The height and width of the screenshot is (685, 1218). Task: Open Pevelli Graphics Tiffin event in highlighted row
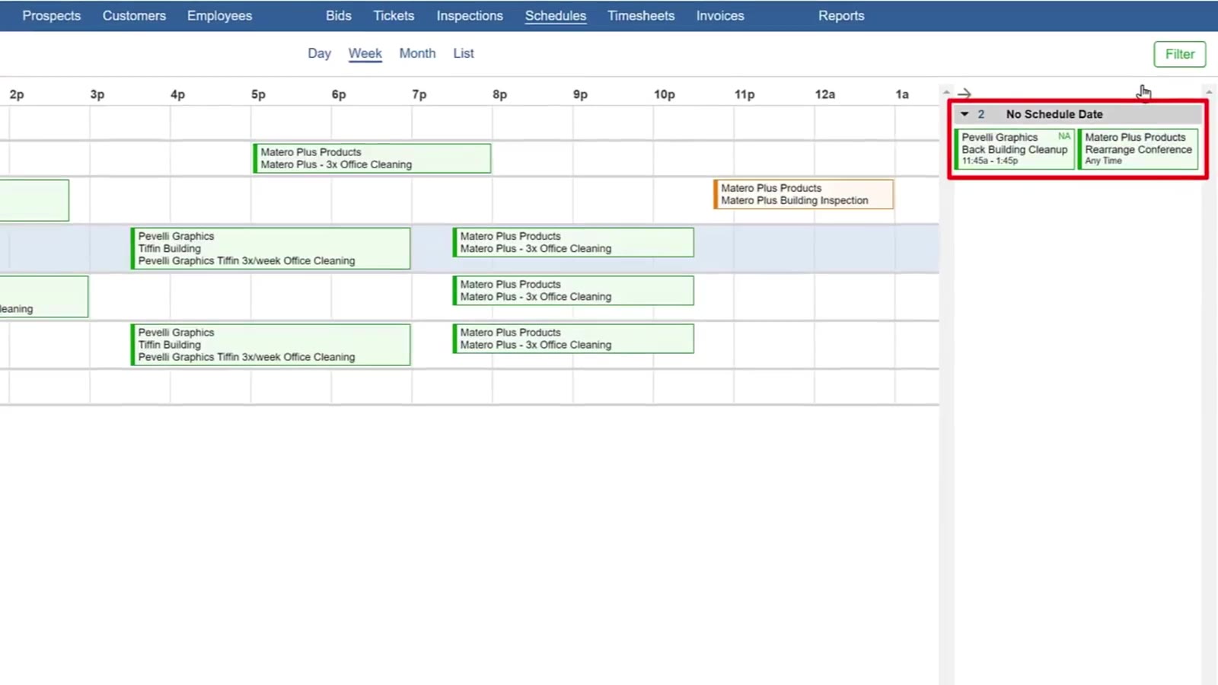(x=270, y=248)
